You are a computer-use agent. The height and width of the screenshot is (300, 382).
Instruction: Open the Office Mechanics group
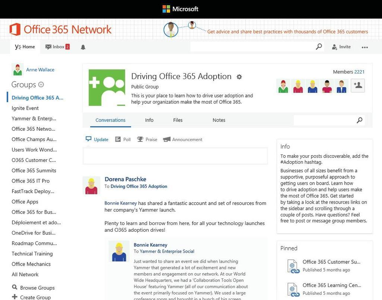pyautogui.click(x=31, y=264)
